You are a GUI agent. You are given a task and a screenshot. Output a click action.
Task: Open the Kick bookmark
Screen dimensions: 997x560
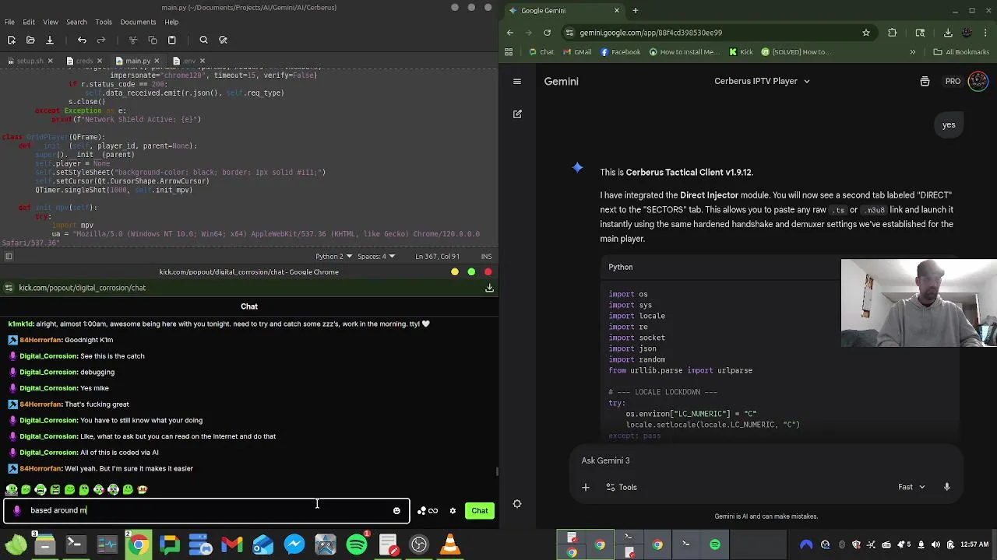tap(741, 52)
